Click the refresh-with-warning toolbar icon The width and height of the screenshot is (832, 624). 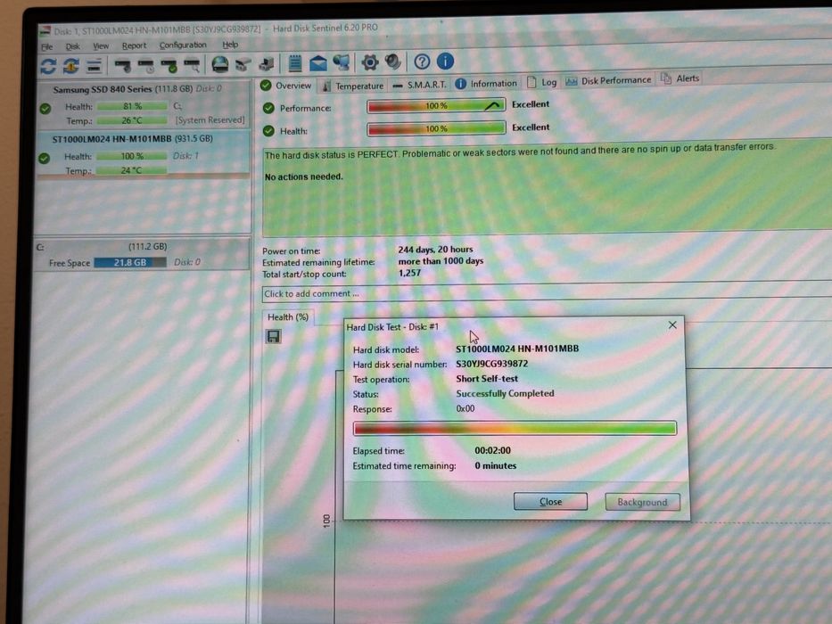tap(71, 66)
